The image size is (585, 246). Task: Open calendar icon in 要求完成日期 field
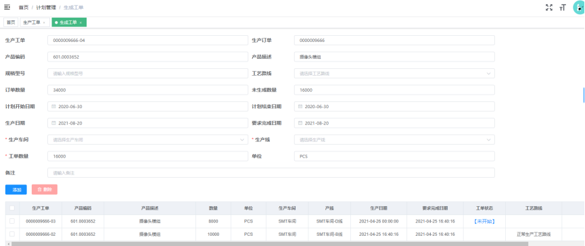tap(300, 123)
